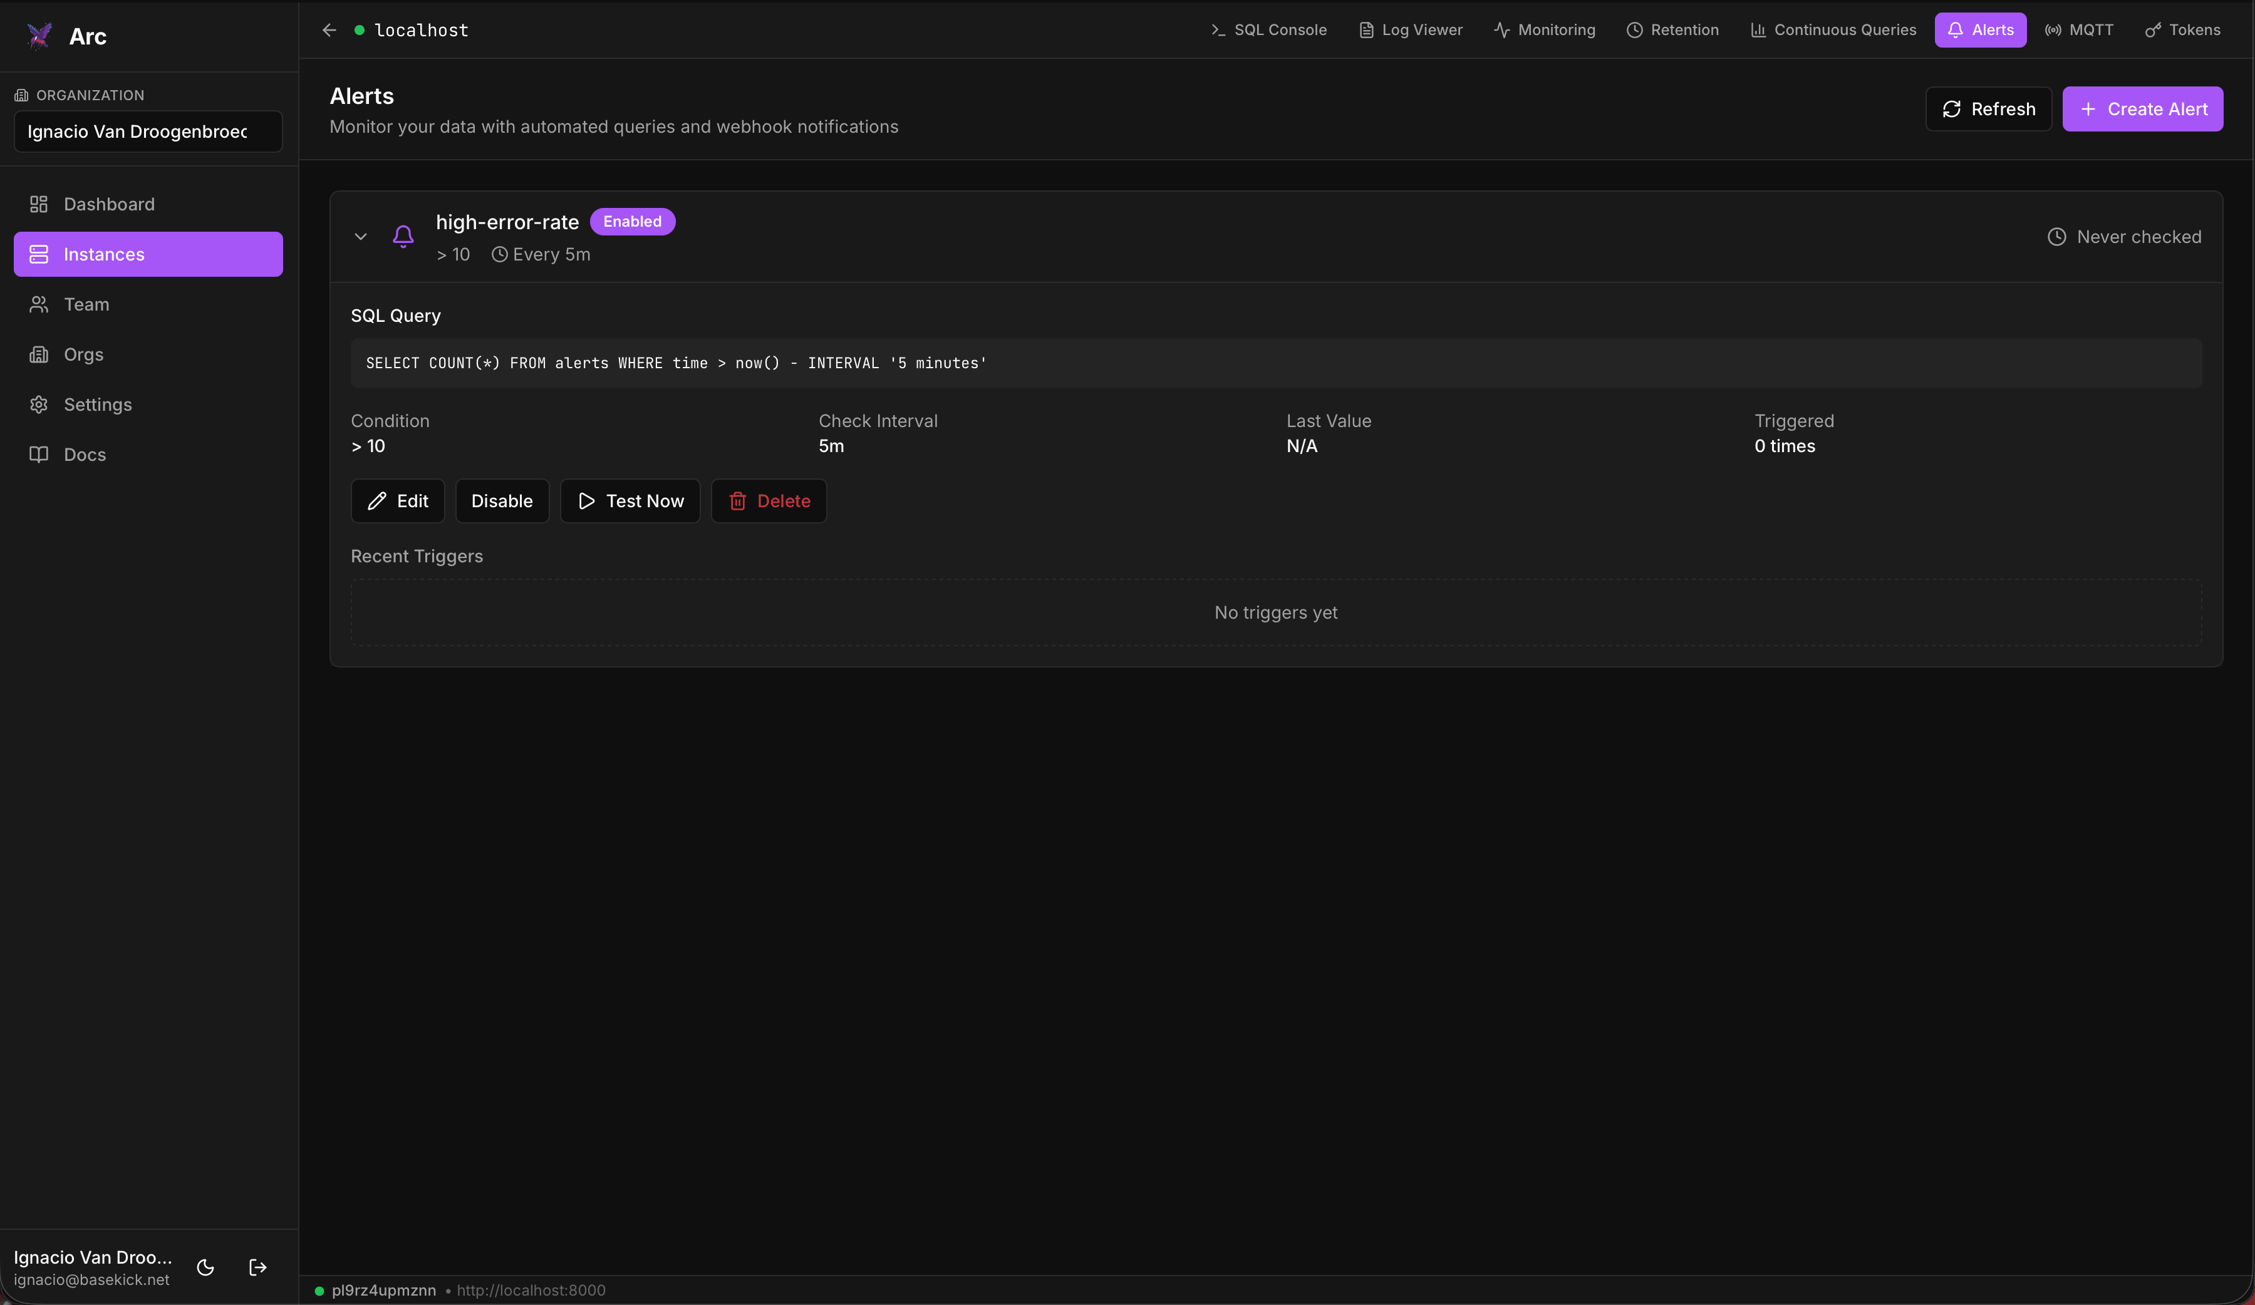Click the Create Alert button
The width and height of the screenshot is (2255, 1305).
click(2142, 109)
